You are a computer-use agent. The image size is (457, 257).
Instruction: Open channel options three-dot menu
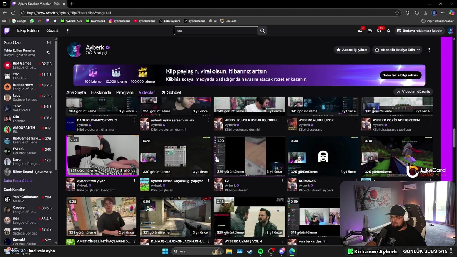click(x=429, y=50)
